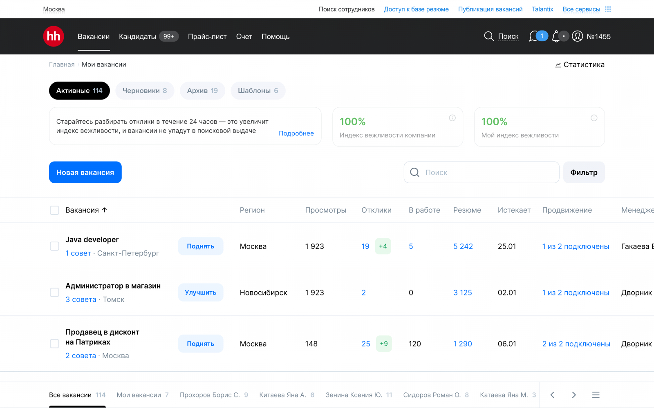The height and width of the screenshot is (408, 654).
Task: Click the search magnifier in header
Action: 489,36
